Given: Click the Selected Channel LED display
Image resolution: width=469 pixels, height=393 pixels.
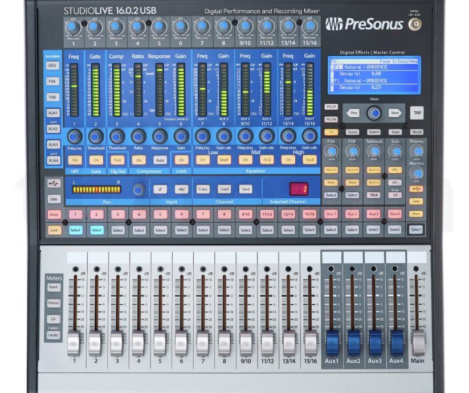Looking at the screenshot, I should pyautogui.click(x=299, y=189).
